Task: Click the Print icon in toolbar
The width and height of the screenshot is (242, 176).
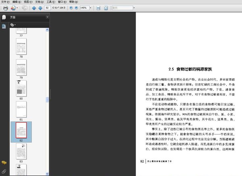Action: [6, 8]
